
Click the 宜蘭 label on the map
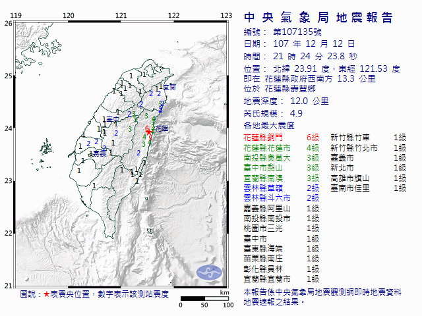point(169,87)
